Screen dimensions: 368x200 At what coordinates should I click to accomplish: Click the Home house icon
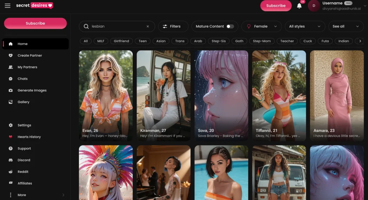[x=10, y=44]
